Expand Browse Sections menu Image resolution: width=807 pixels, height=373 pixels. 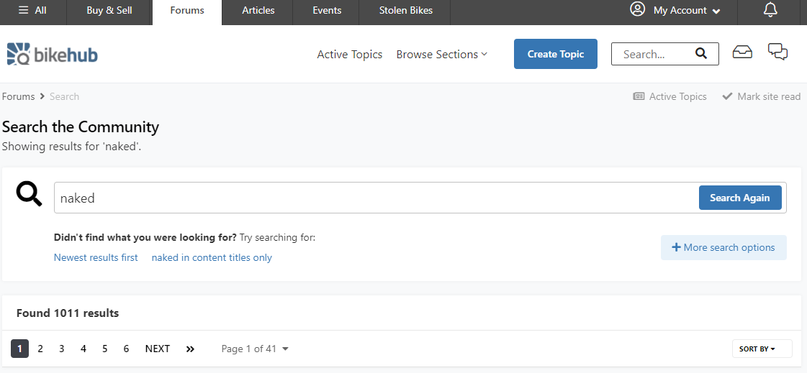[441, 55]
